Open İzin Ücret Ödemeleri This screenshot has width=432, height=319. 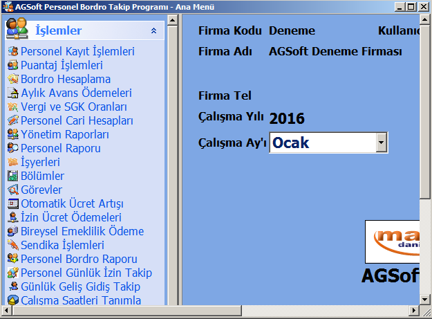(71, 217)
